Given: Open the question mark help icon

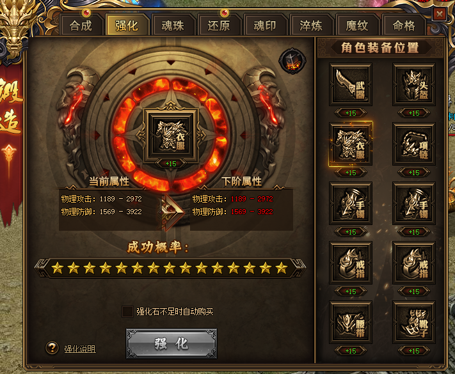Looking at the screenshot, I should coord(52,348).
